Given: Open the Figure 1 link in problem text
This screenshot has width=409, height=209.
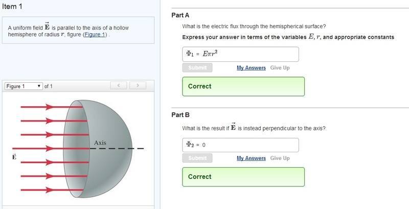Looking at the screenshot, I should pyautogui.click(x=95, y=34).
